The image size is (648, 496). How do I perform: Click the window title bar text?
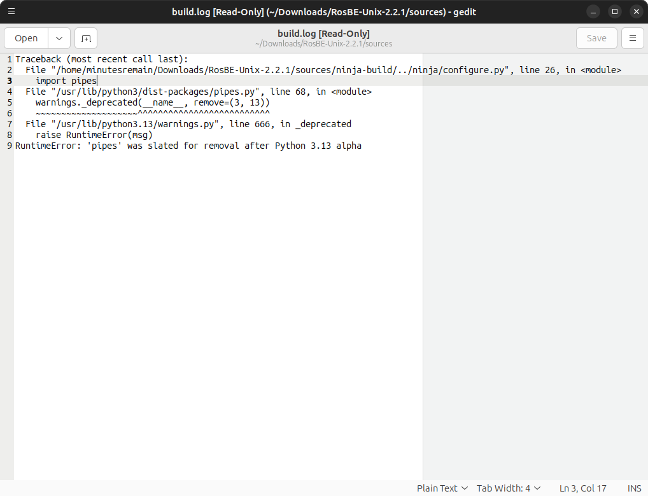[x=324, y=11]
